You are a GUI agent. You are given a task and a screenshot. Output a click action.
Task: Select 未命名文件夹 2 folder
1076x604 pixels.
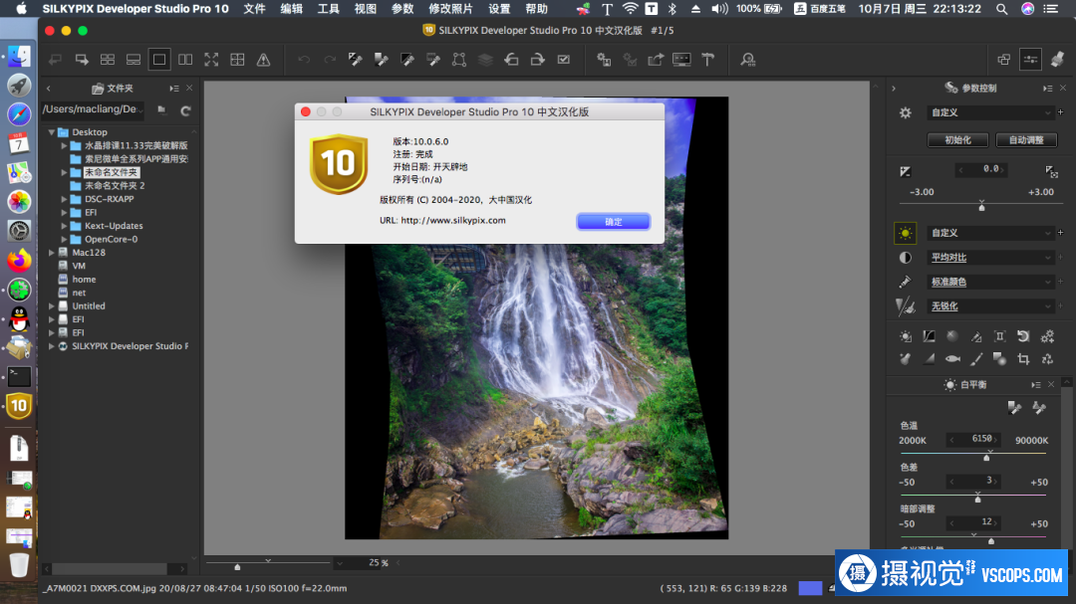pos(115,186)
